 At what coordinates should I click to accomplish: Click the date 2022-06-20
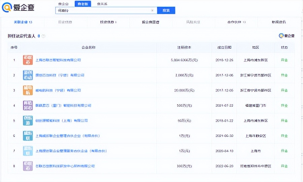224,166
